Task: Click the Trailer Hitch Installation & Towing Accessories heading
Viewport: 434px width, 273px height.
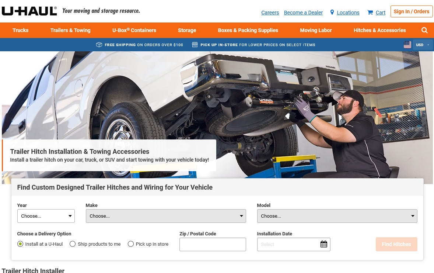Action: pos(80,151)
